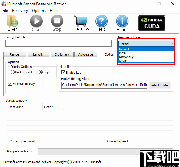This screenshot has width=180, height=167.
Task: Open the Recovery menu
Action: 20,11
